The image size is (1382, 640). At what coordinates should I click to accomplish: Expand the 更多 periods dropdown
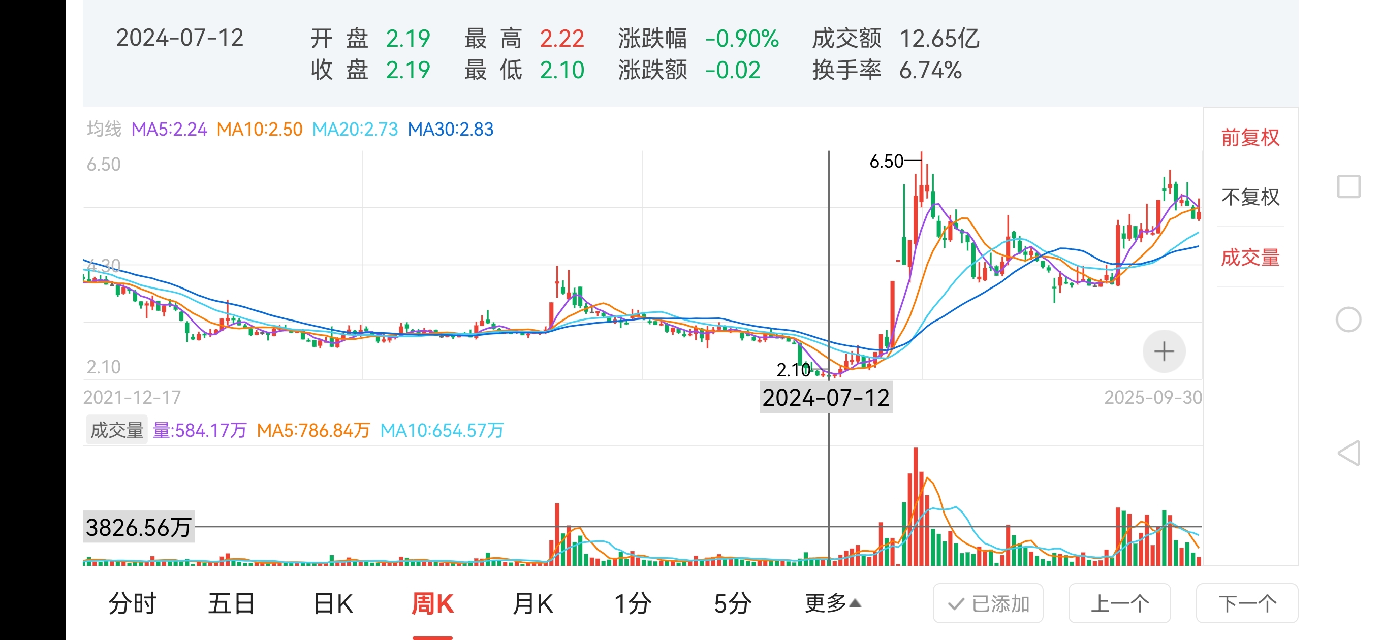pyautogui.click(x=833, y=603)
